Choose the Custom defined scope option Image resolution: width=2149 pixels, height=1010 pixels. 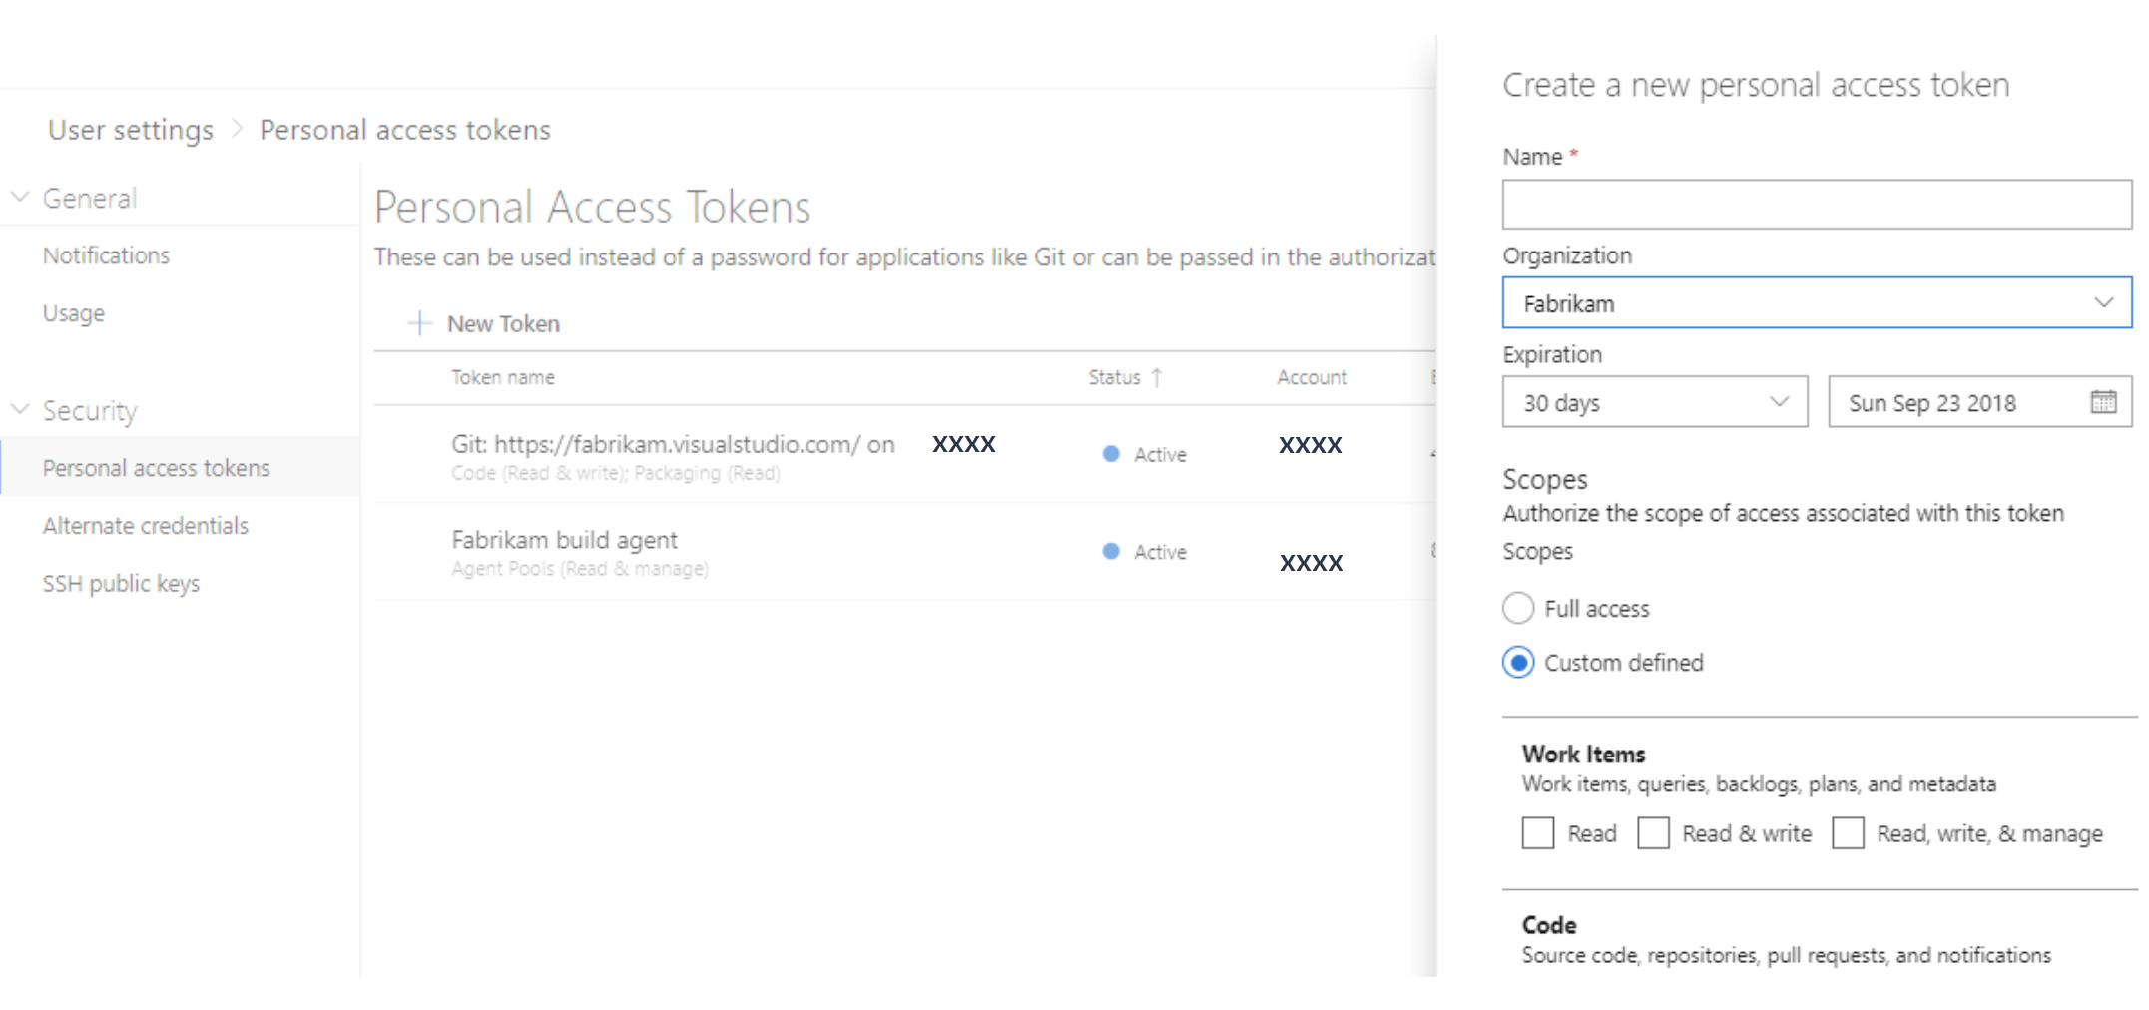pos(1518,663)
